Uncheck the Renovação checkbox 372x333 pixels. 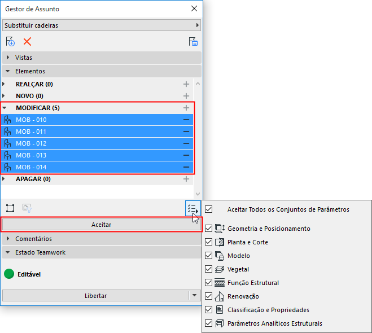coord(208,296)
